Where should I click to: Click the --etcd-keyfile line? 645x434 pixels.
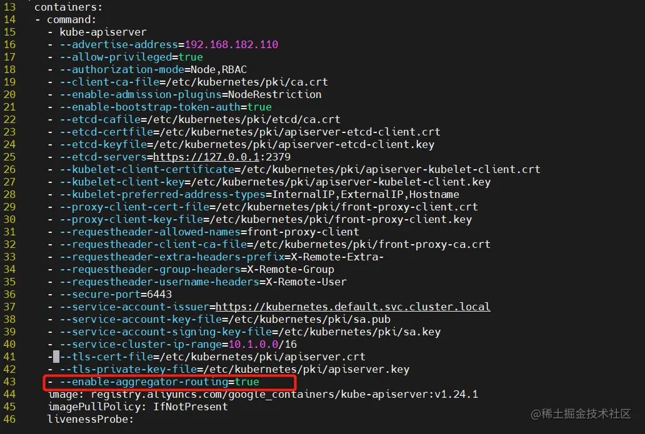point(241,144)
